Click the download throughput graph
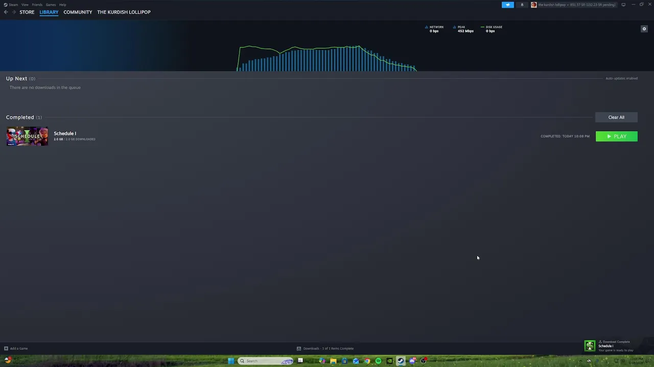 (327, 58)
